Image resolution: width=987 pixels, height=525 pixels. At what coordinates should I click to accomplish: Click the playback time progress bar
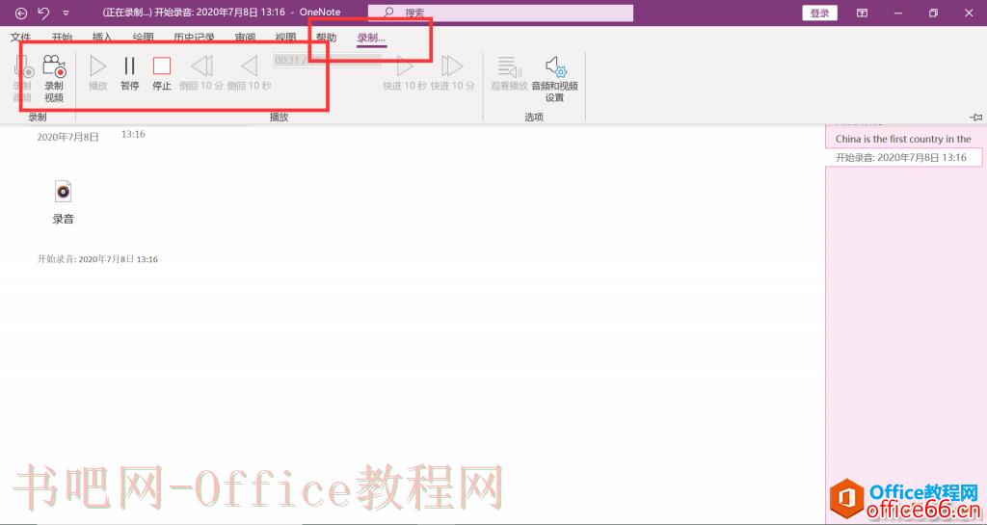327,61
